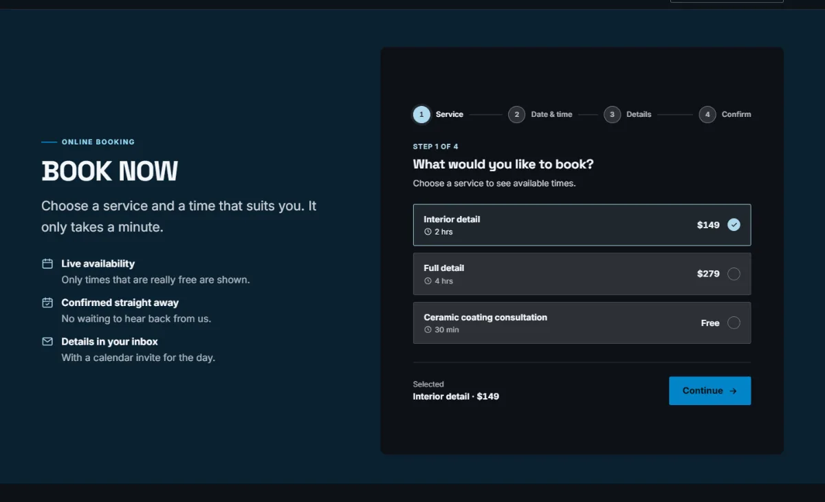This screenshot has width=825, height=502.
Task: Click the ONLINE BOOKING label
Action: coord(98,142)
